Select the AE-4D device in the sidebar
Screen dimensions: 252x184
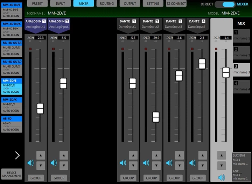click(x=12, y=124)
